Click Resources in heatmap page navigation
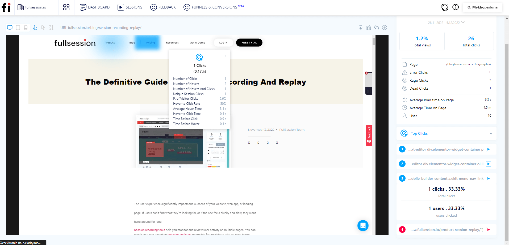This screenshot has width=509, height=245. [x=172, y=43]
